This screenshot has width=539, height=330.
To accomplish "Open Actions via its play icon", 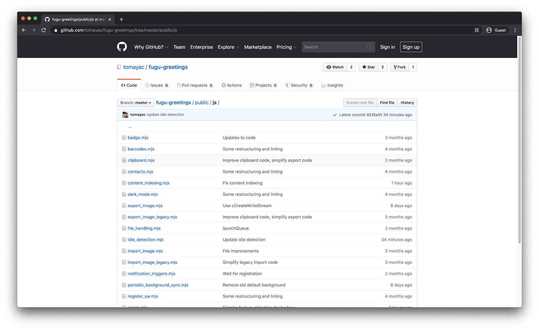I will click(223, 85).
